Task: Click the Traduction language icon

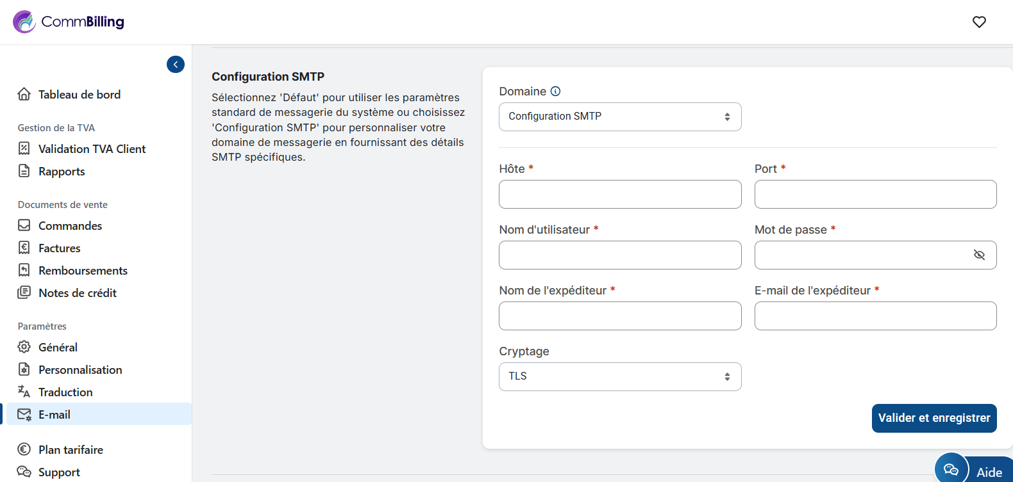Action: (24, 392)
